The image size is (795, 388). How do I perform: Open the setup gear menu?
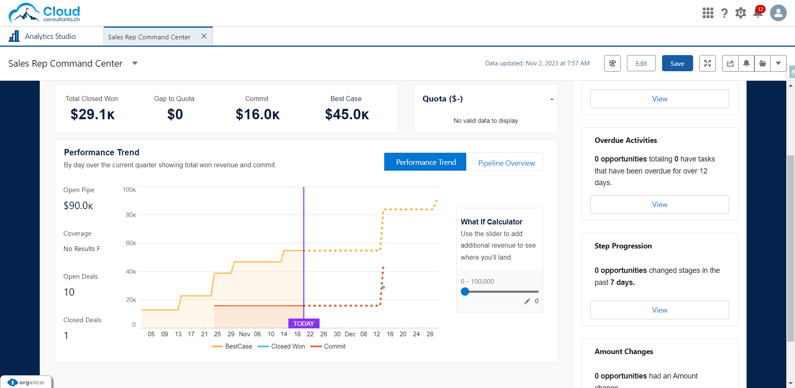741,13
